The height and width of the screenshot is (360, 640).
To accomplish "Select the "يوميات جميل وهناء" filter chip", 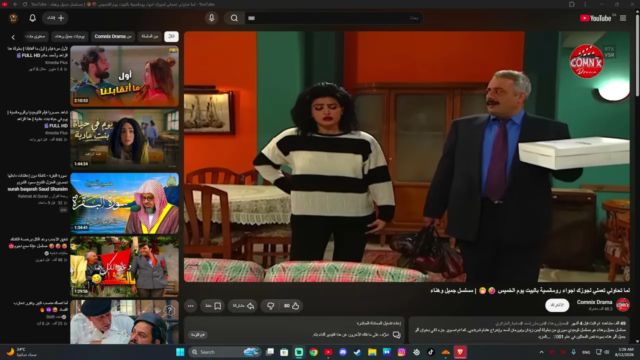I will [70, 36].
